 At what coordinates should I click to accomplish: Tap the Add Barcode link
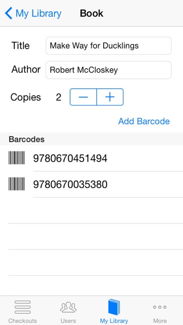pos(144,121)
